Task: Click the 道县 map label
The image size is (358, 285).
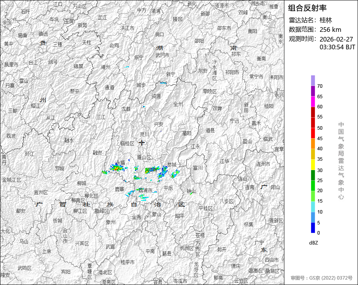Action: (210, 130)
